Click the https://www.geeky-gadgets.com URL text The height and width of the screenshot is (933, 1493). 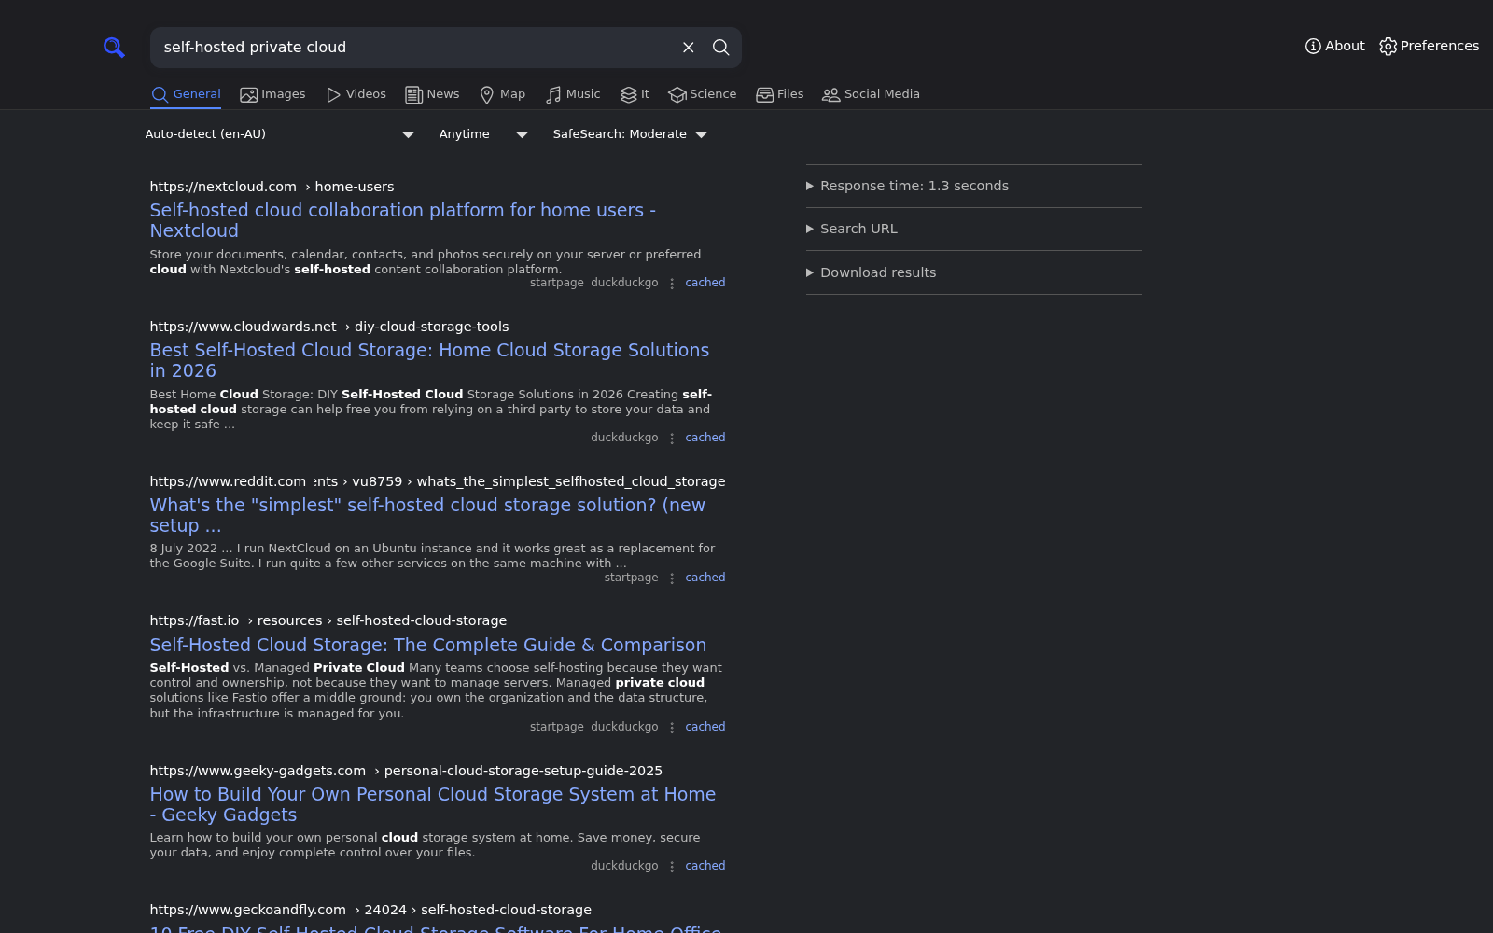point(258,771)
